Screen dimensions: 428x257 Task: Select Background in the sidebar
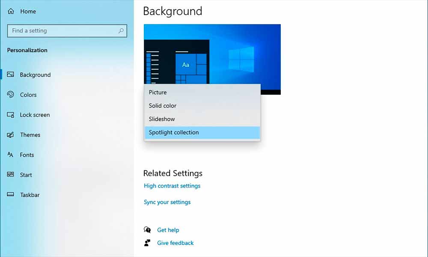34,75
